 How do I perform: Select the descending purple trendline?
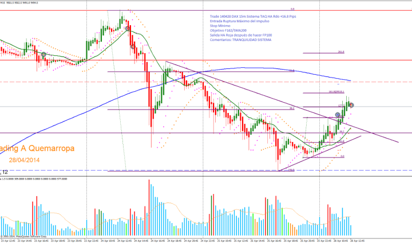tap(257, 93)
